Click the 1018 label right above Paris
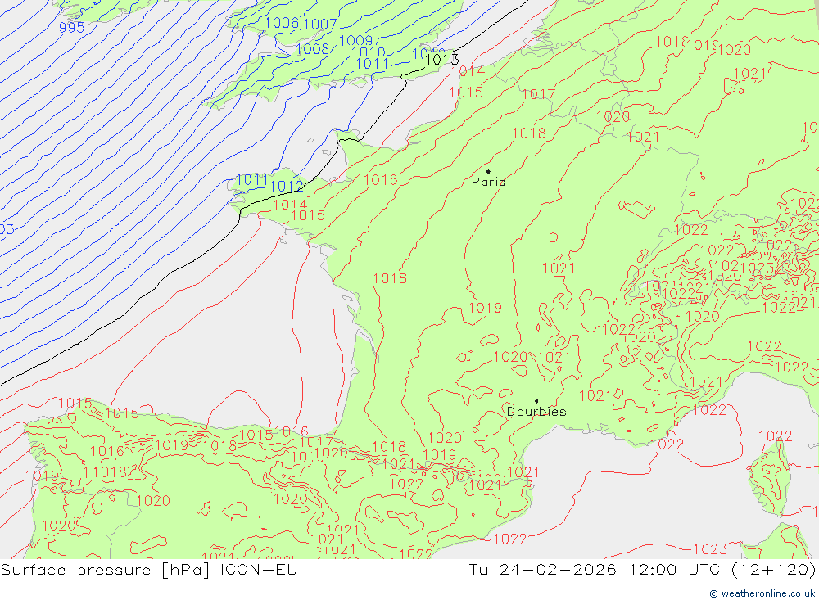This screenshot has width=819, height=600. point(529,133)
